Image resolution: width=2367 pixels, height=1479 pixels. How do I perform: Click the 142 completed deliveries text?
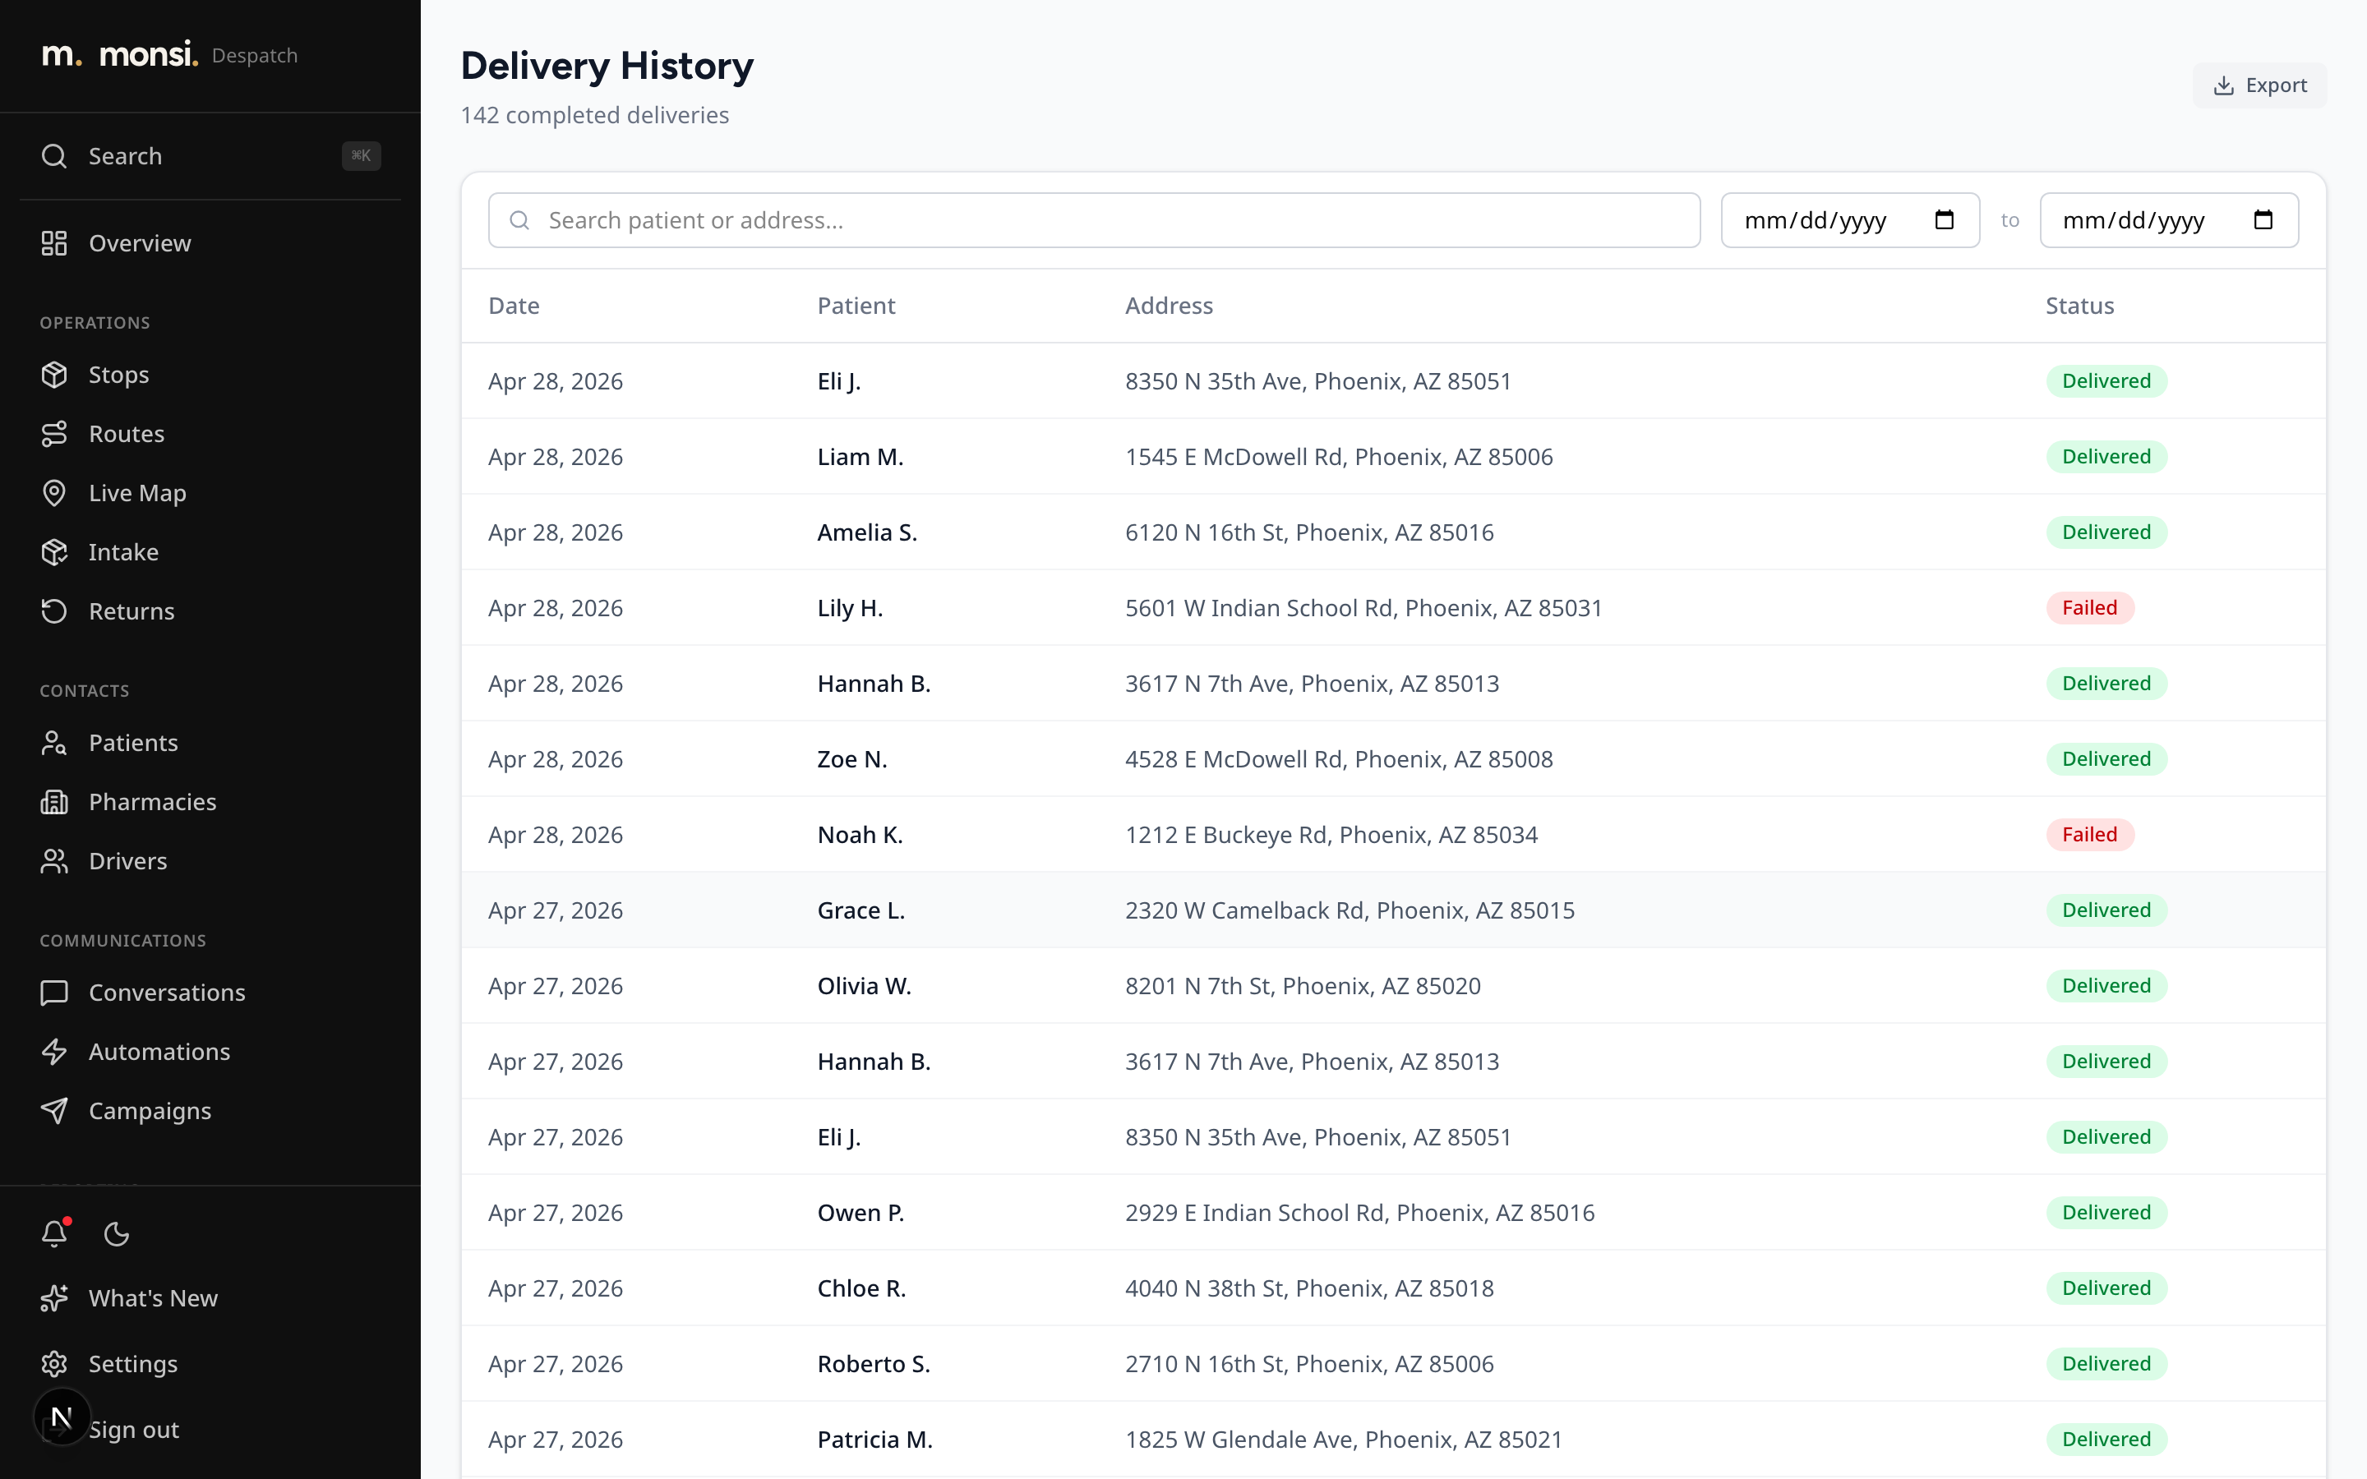point(595,115)
